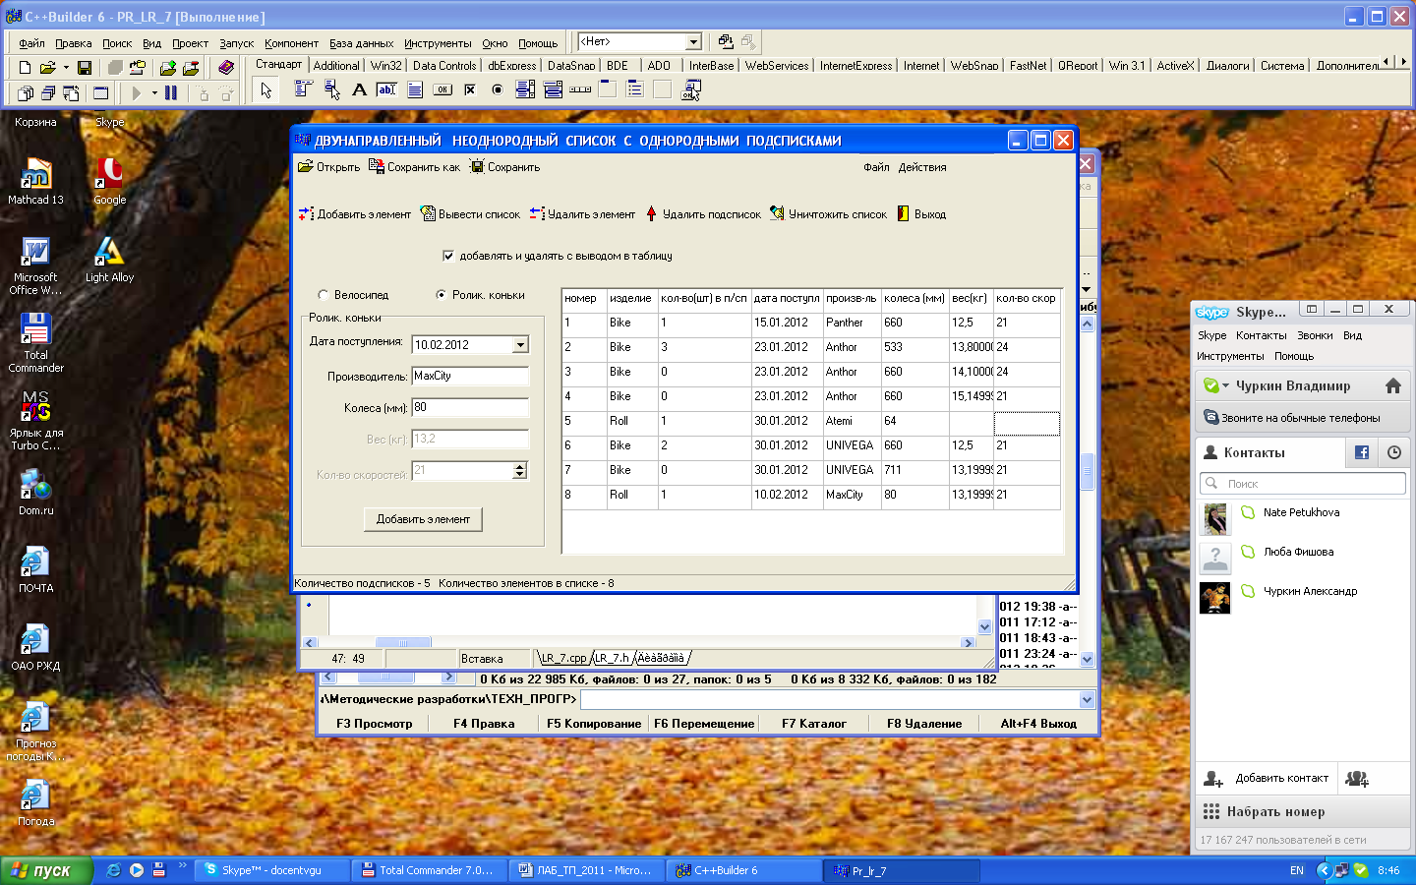Click Уничтожить список toolbar button
Image resolution: width=1416 pixels, height=885 pixels.
tap(828, 214)
